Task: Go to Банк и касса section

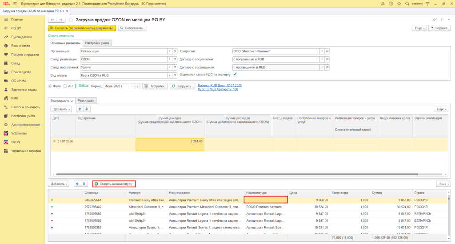Action: 20,46
